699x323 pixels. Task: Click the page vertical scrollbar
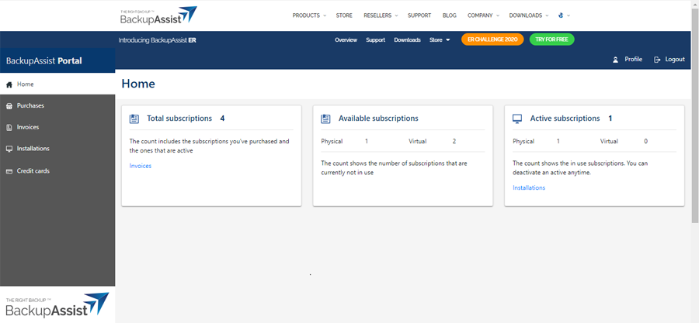pos(695,115)
